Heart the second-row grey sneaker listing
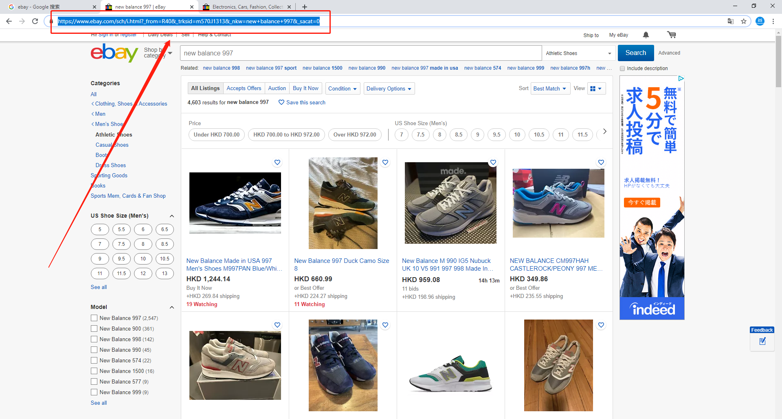 [x=277, y=325]
